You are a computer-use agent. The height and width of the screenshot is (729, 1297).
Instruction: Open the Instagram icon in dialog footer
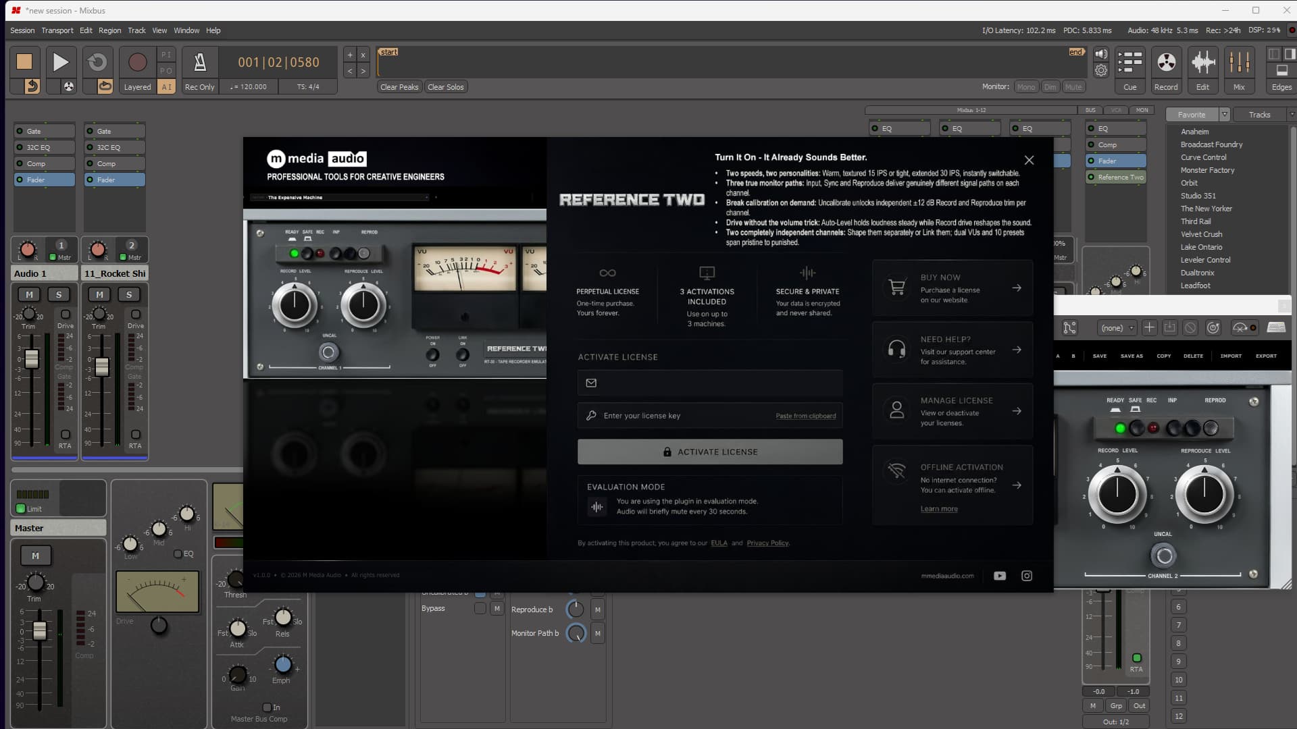point(1027,576)
